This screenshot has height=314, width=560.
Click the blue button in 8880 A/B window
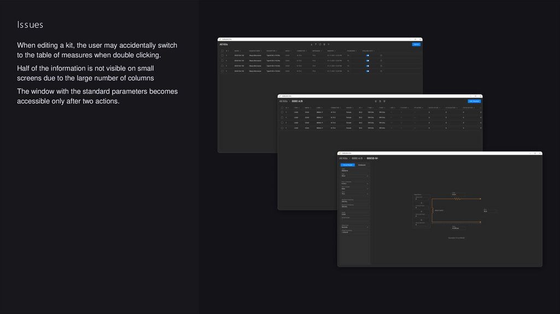(474, 101)
